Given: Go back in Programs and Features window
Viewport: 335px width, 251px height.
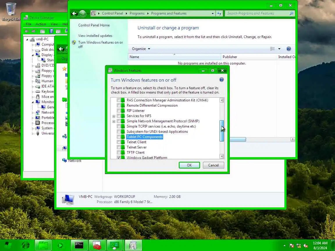Looking at the screenshot, I should [74, 13].
